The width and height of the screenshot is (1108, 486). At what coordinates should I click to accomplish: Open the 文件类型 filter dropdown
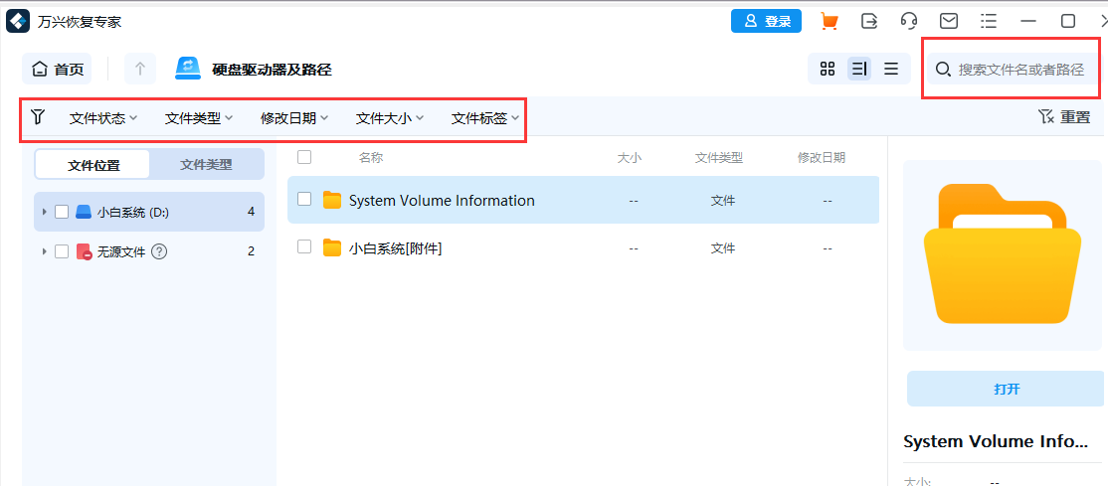click(x=199, y=118)
